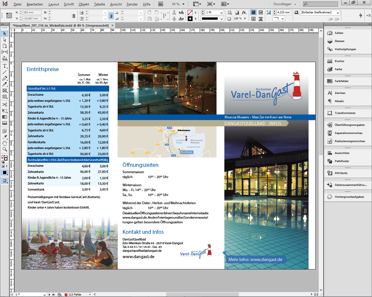372x297 pixels.
Task: Toggle the constrain proportions chain link
Action: coord(111,16)
